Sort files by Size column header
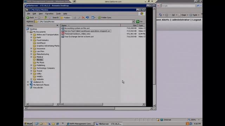 pyautogui.click(x=129, y=26)
